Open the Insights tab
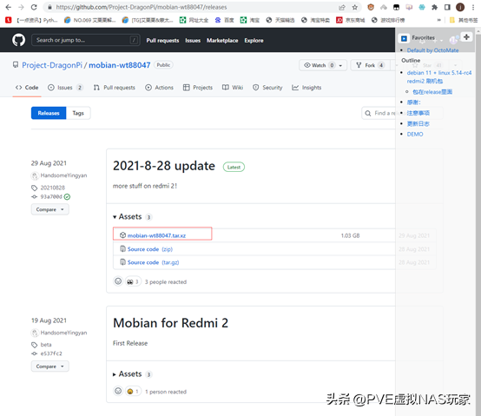This screenshot has height=416, width=481. click(306, 88)
